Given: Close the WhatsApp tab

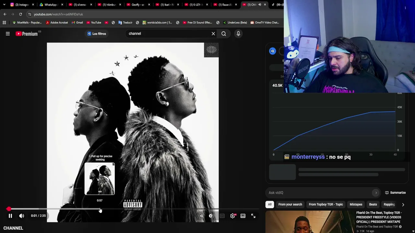Looking at the screenshot, I should click(x=62, y=5).
